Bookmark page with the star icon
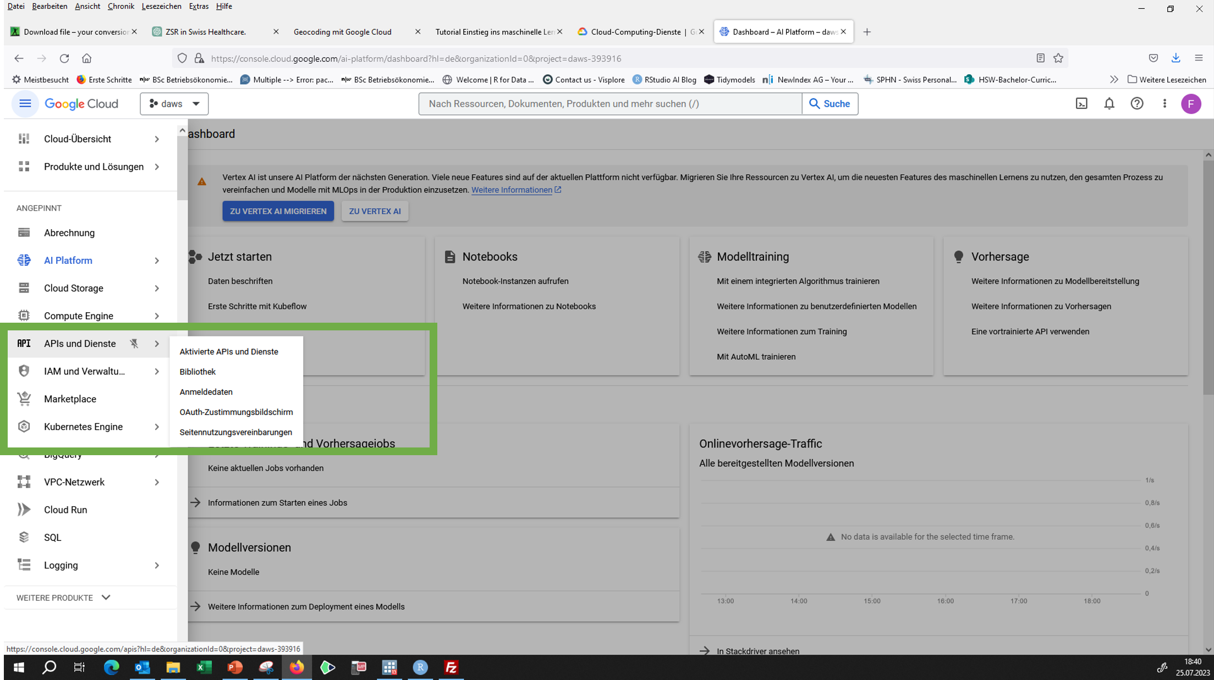Viewport: 1214px width, 680px height. pyautogui.click(x=1058, y=58)
